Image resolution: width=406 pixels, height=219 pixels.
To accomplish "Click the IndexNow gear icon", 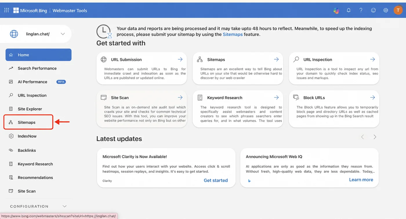I will click(11, 136).
